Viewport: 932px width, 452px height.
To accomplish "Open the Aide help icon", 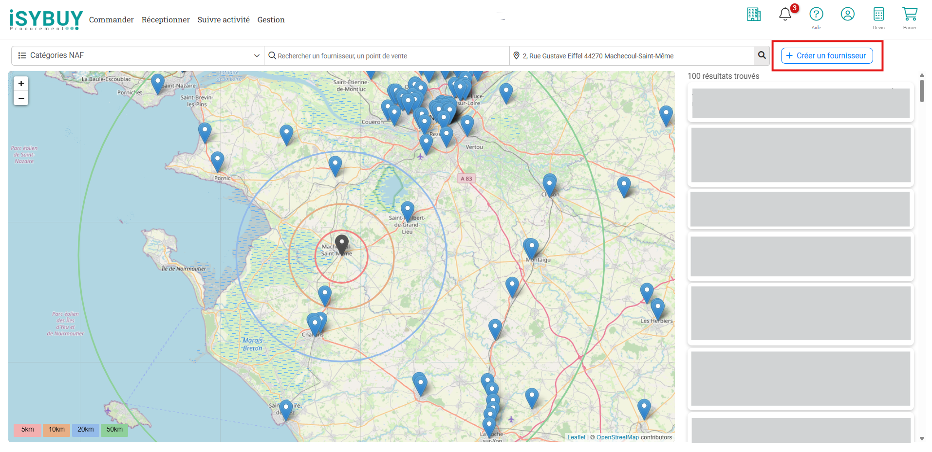I will 816,15.
